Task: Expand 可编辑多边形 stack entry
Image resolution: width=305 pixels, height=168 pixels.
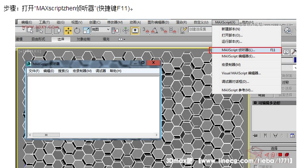Action: 255,103
